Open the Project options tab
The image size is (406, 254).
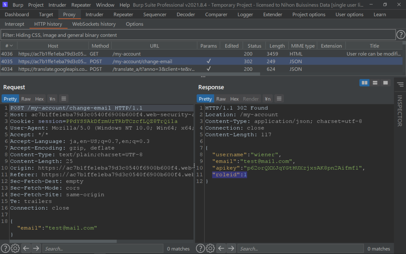309,15
